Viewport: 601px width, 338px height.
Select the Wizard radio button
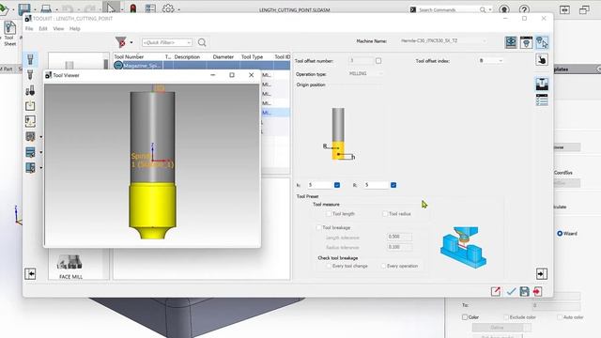(560, 234)
